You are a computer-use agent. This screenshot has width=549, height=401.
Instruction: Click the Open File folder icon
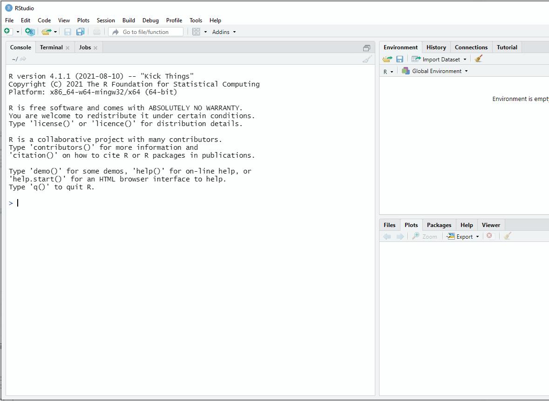46,32
